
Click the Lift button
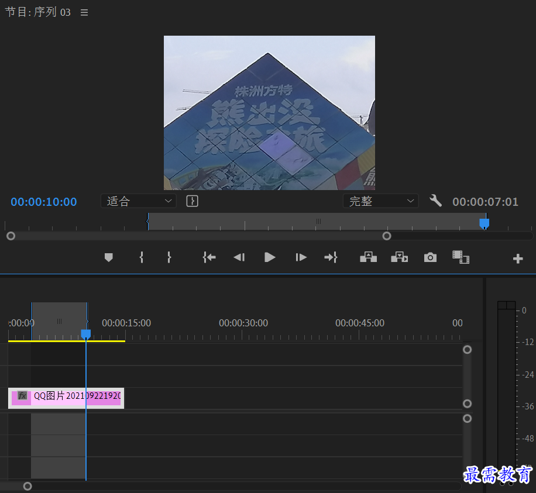click(x=368, y=257)
